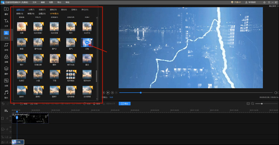Open the 叠附 overlay layers icon in sidebar

tap(6, 70)
